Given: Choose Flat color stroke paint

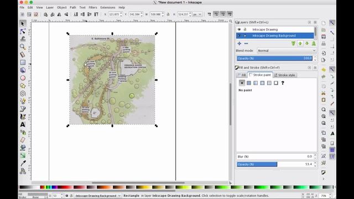Looking at the screenshot, I should [248, 83].
